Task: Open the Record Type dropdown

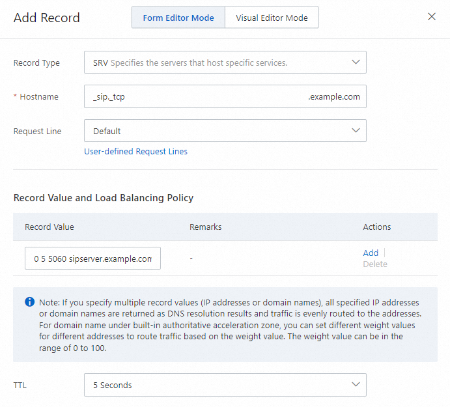Action: pos(225,63)
